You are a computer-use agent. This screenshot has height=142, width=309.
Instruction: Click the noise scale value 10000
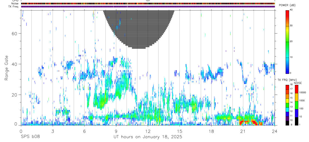(x=303, y=92)
